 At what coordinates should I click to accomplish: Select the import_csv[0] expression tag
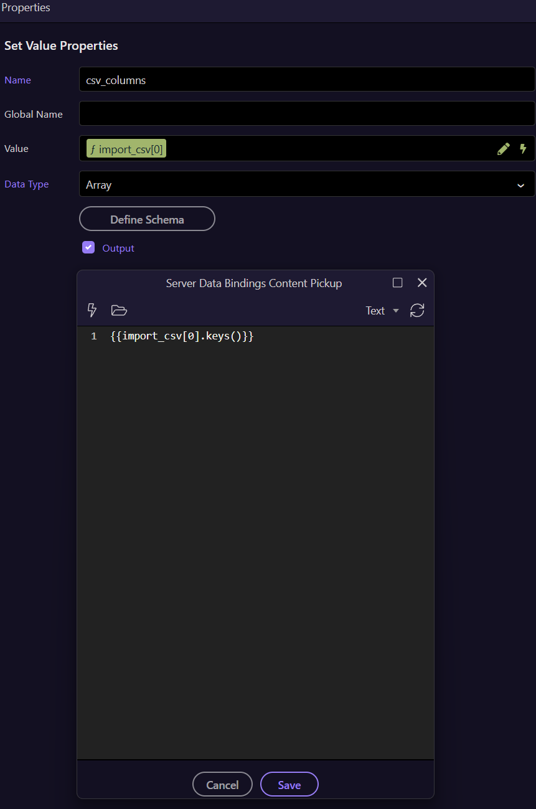point(126,149)
